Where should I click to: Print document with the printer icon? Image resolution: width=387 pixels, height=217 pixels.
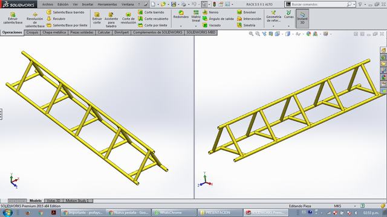tap(184, 4)
